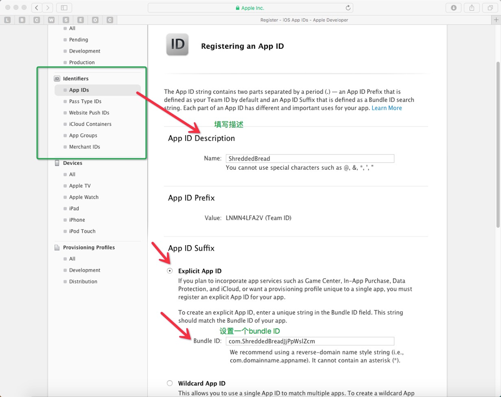Click the Provisioning Profiles heading
Screen dimensions: 501x397
89,247
